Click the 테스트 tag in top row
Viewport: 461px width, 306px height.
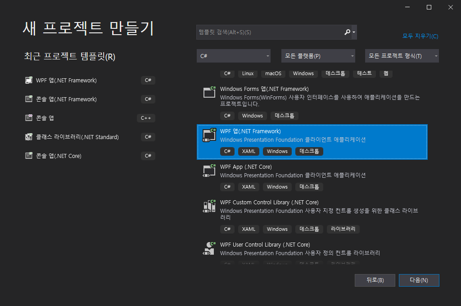pyautogui.click(x=364, y=73)
